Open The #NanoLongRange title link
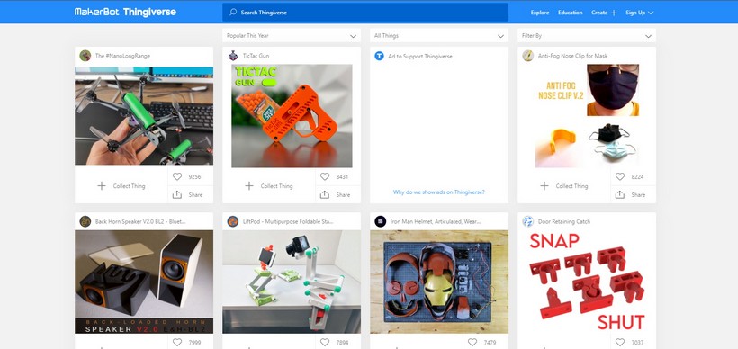 pyautogui.click(x=122, y=56)
